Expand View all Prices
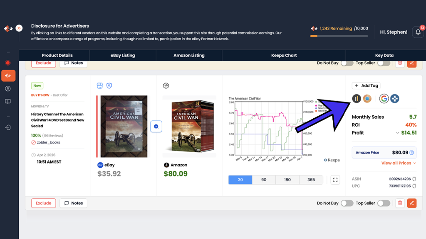 (x=399, y=163)
